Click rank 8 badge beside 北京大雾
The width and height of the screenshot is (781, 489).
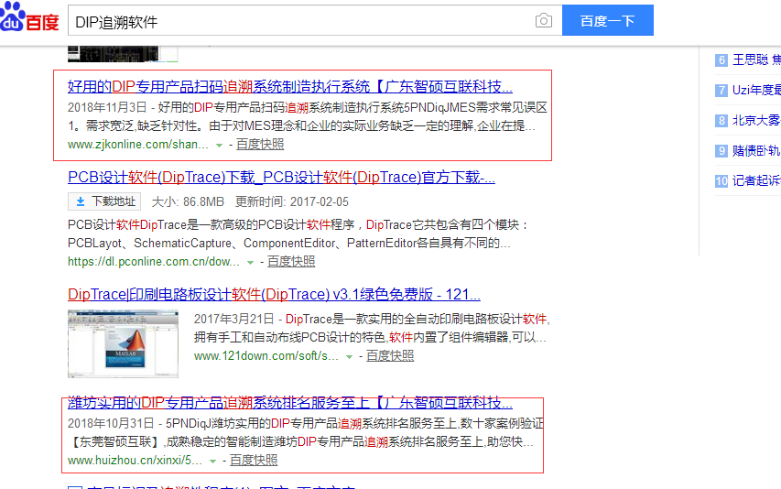point(721,121)
